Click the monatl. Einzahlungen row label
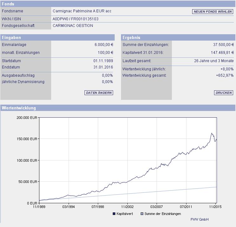Screen dimensions: 236x227 (x=21, y=53)
